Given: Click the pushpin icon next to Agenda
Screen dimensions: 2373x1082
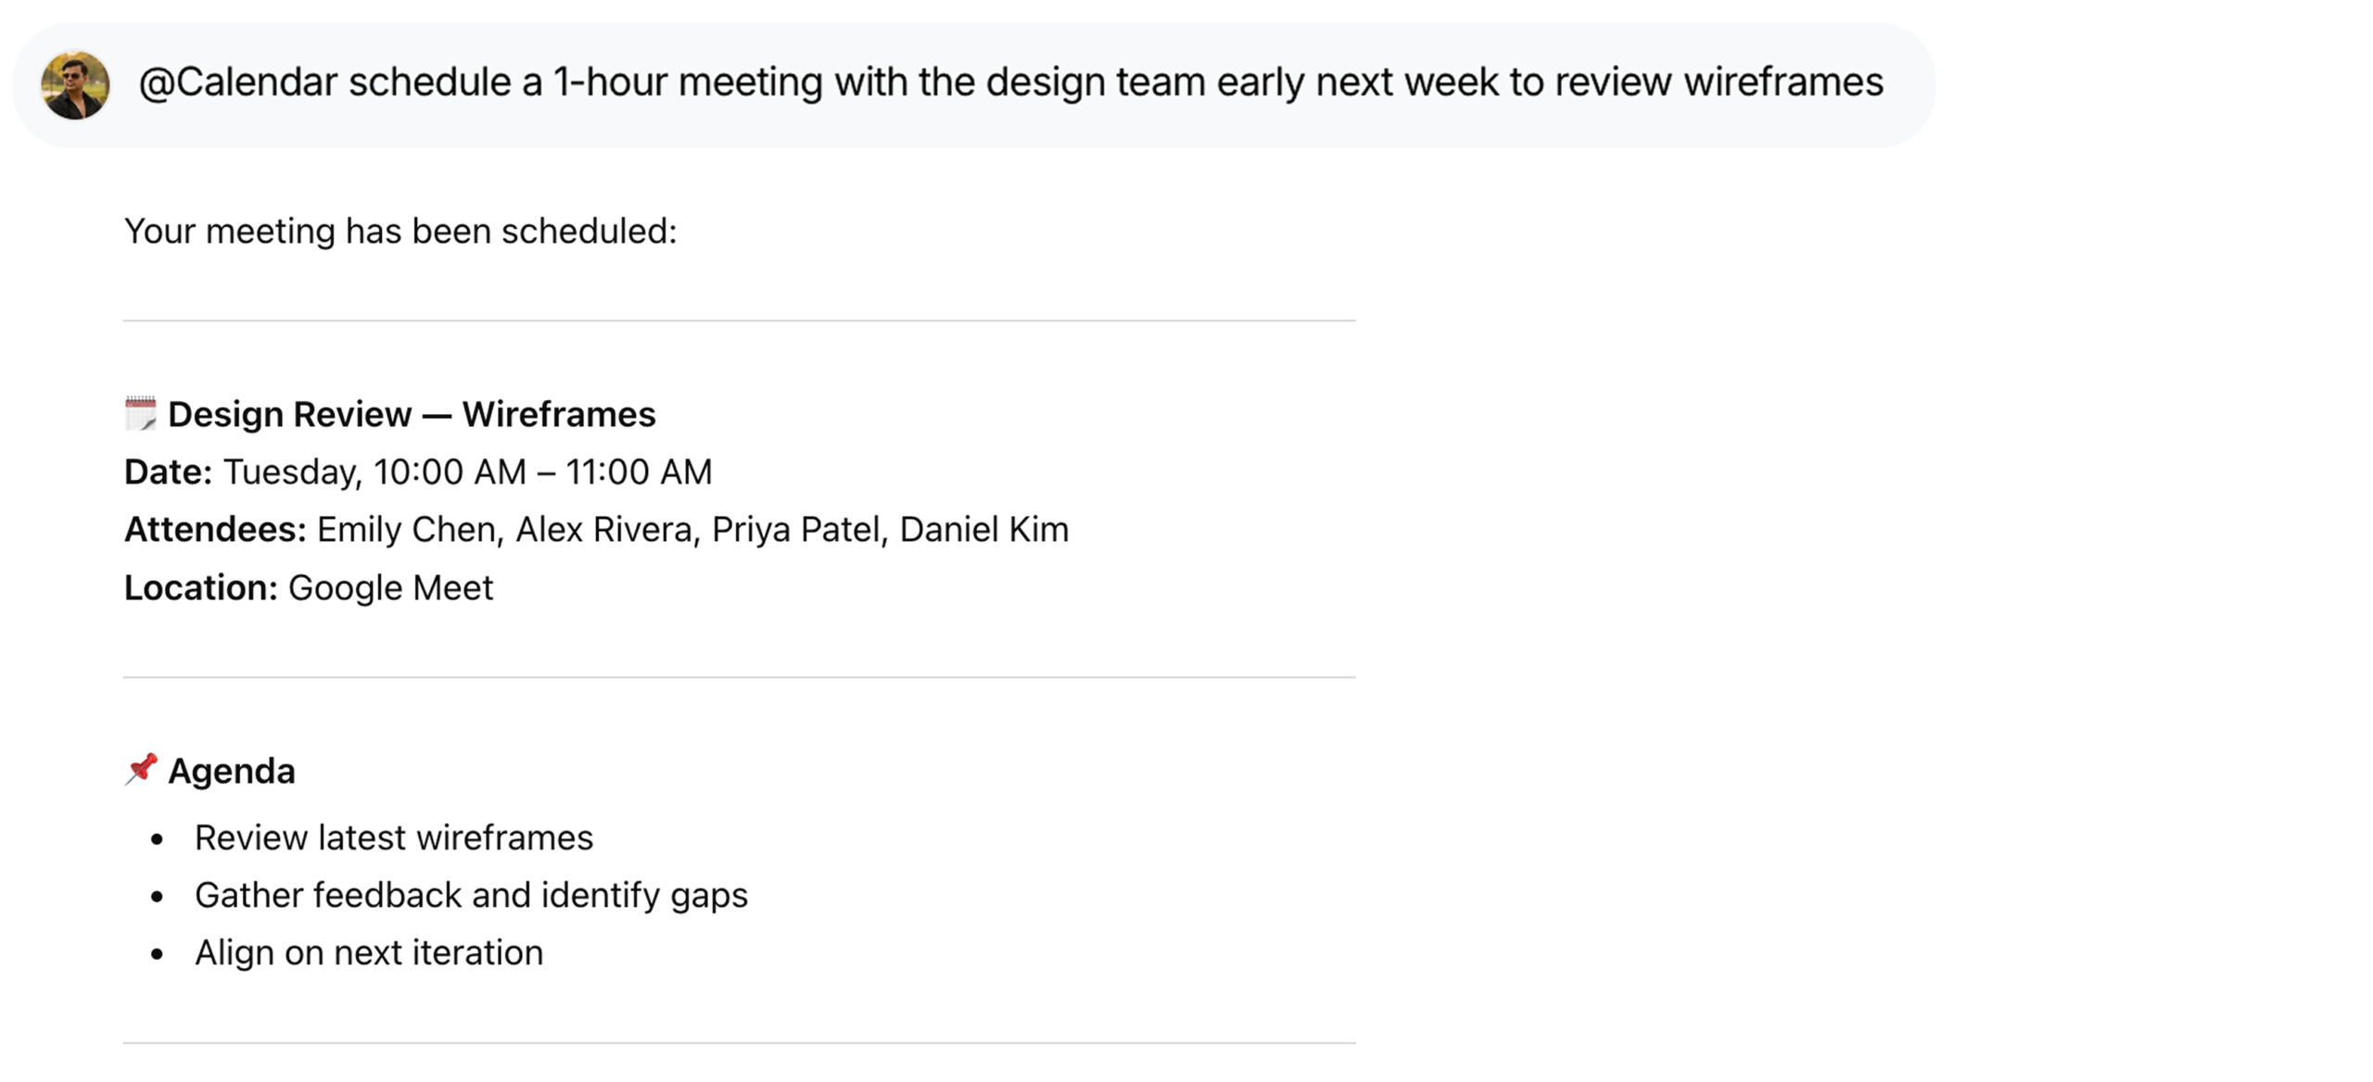Looking at the screenshot, I should pyautogui.click(x=140, y=770).
